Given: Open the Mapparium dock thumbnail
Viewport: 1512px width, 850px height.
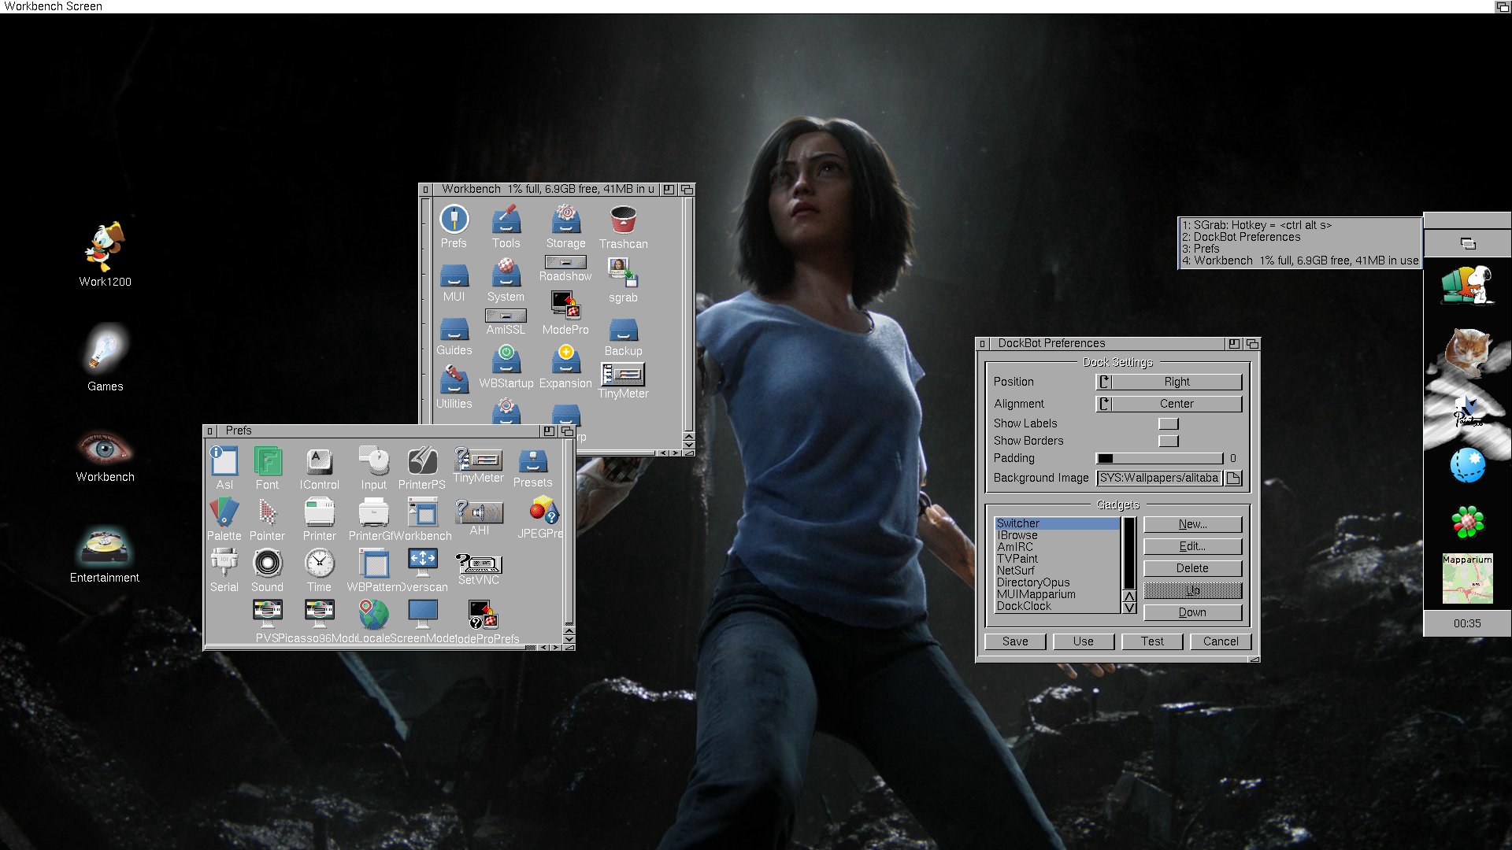Looking at the screenshot, I should tap(1467, 578).
